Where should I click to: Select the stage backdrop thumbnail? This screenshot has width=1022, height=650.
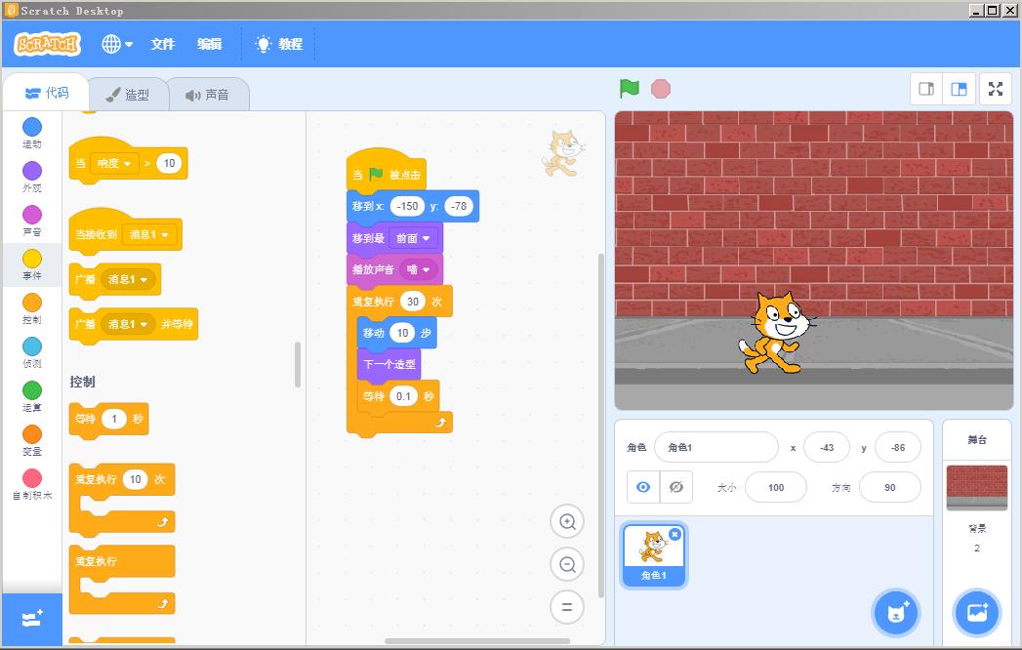point(976,487)
